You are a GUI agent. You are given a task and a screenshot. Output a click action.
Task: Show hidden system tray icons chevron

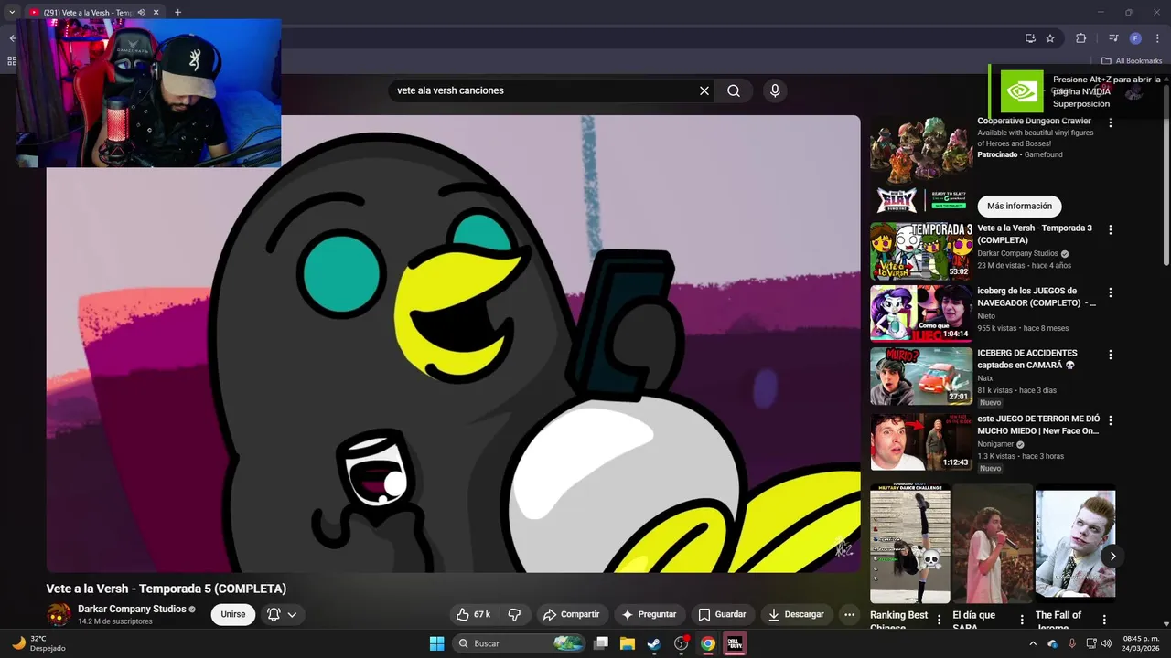1034,643
